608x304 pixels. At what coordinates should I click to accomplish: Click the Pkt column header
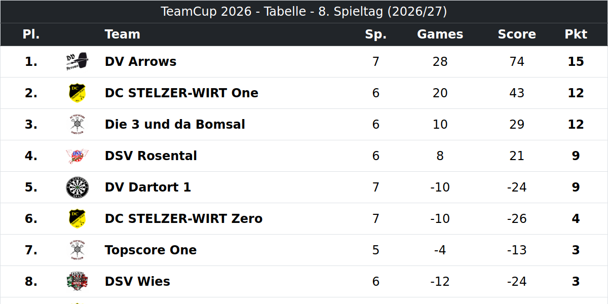coord(576,34)
